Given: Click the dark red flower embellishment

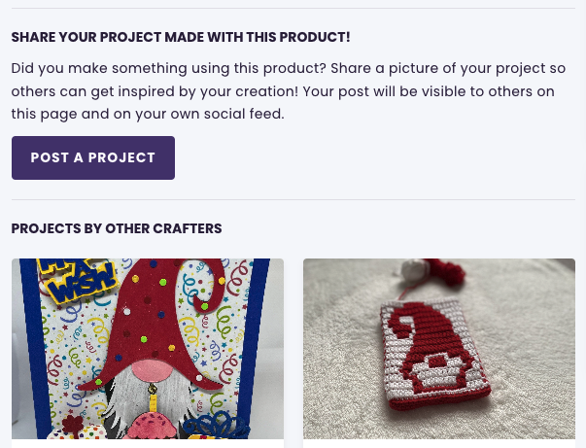Looking at the screenshot, I should 72,426.
